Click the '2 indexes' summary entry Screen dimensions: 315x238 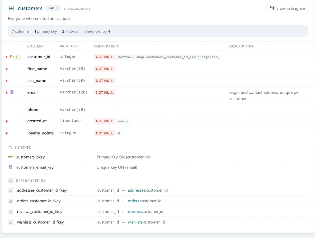[70, 32]
